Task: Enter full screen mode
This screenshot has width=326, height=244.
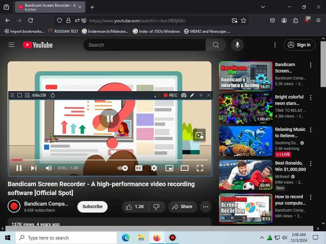Action: pos(200,168)
